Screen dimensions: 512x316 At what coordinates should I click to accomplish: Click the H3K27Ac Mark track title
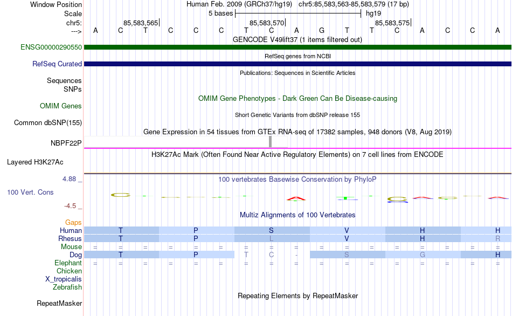click(x=297, y=154)
